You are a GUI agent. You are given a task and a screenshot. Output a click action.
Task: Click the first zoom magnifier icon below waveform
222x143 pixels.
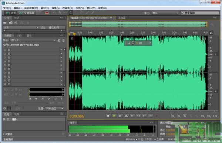point(173,116)
